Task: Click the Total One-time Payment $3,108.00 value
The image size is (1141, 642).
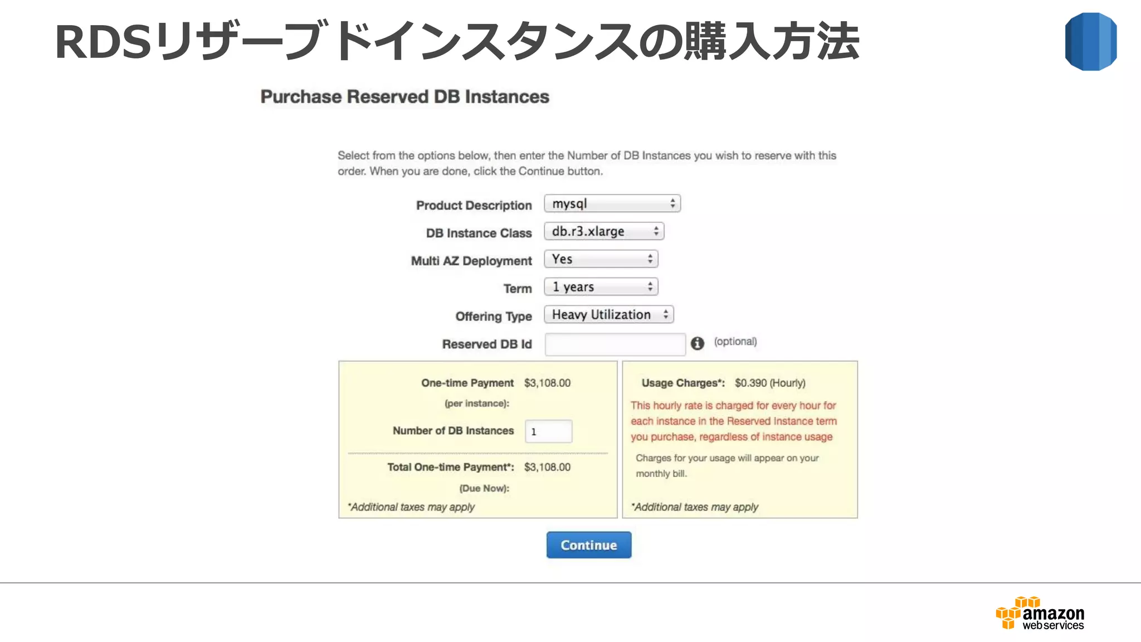Action: pyautogui.click(x=547, y=467)
